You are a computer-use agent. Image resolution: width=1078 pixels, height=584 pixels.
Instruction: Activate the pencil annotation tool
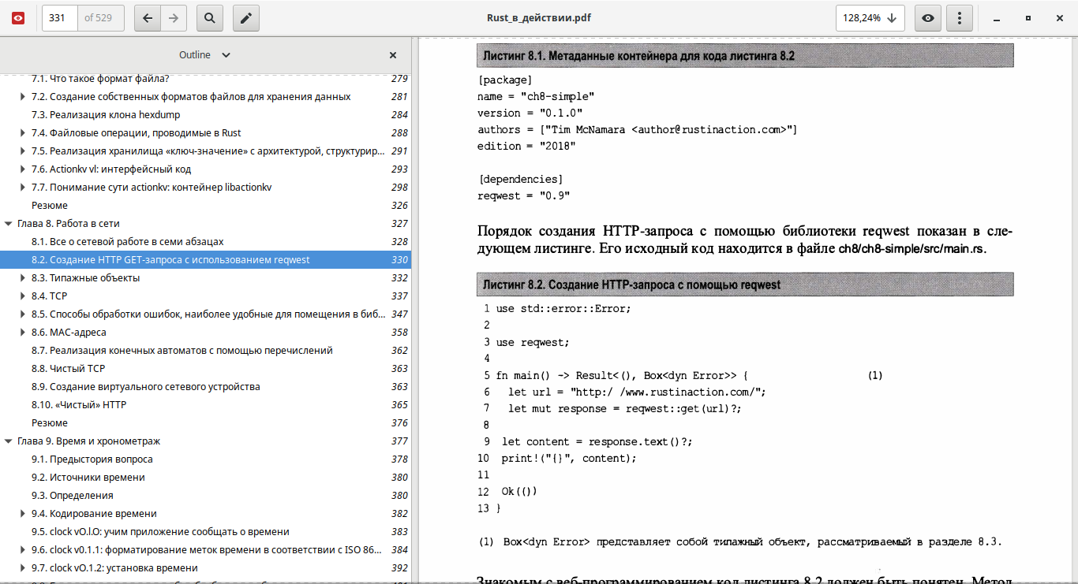click(246, 18)
